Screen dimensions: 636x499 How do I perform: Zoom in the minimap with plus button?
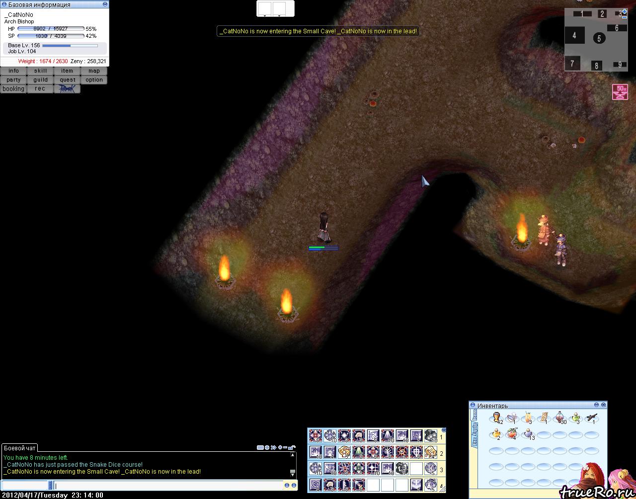(625, 11)
